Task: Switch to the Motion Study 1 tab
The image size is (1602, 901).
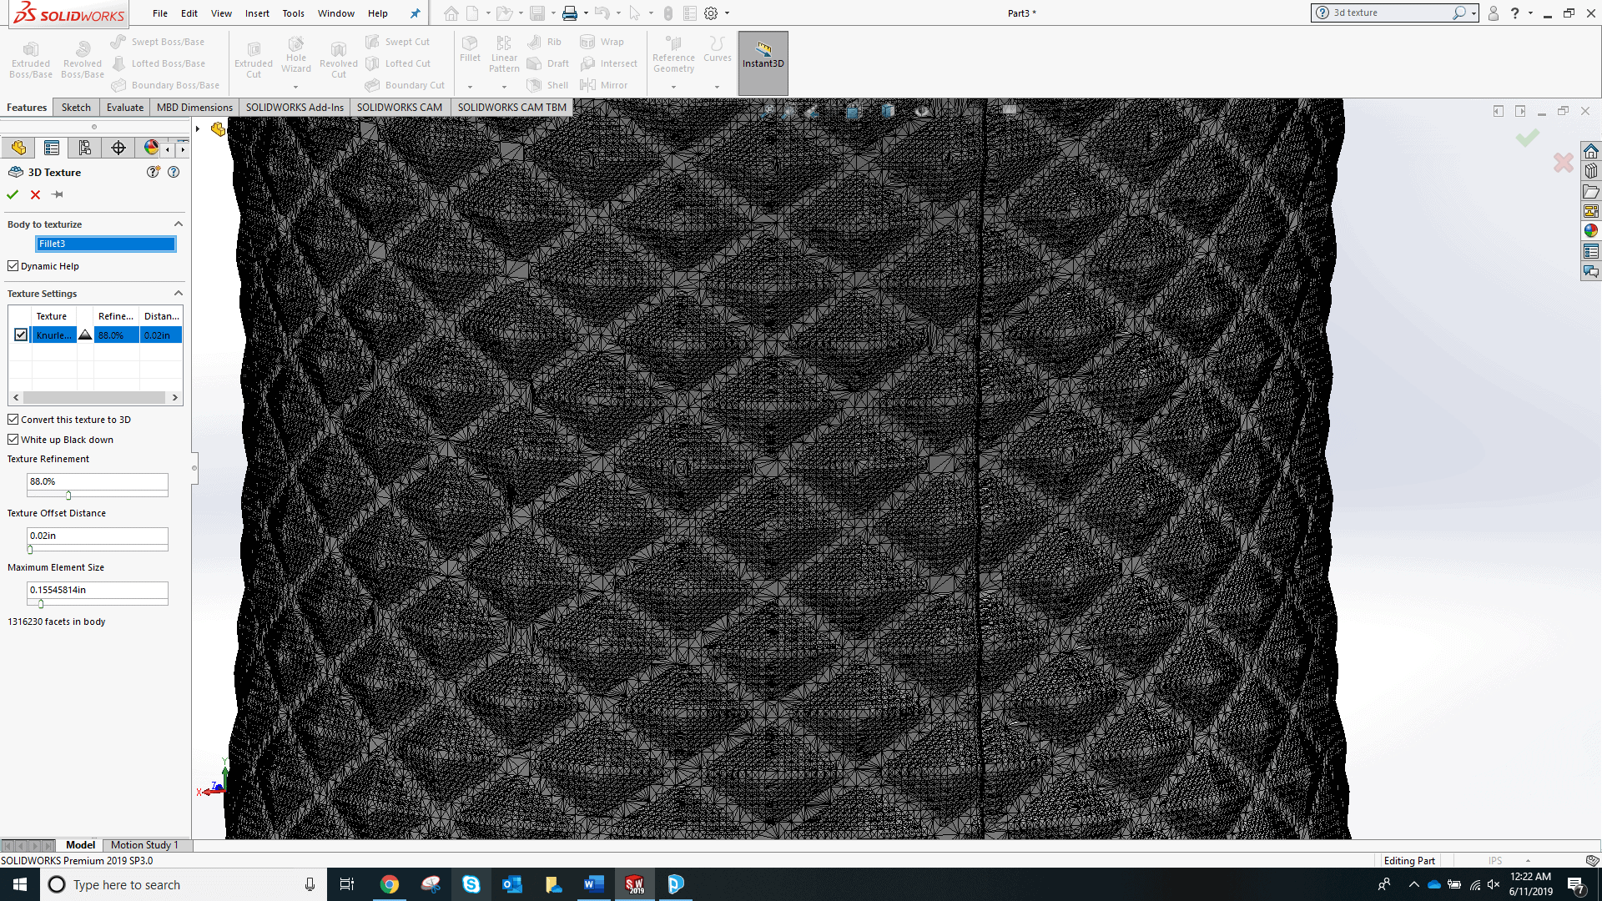Action: point(144,845)
